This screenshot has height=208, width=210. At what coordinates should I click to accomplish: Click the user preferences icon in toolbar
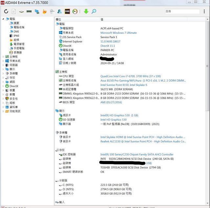click(59, 11)
